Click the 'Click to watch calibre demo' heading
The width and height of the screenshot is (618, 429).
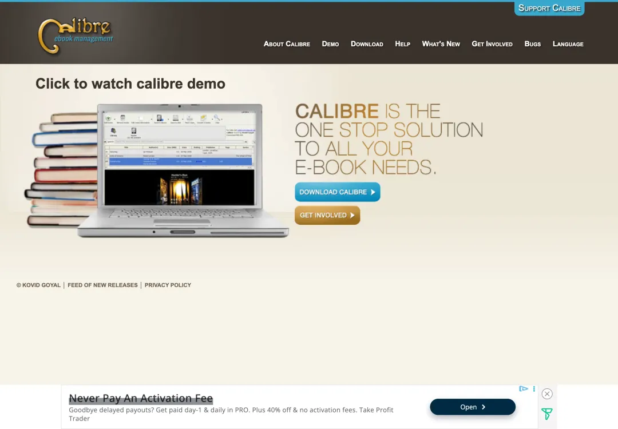point(130,84)
